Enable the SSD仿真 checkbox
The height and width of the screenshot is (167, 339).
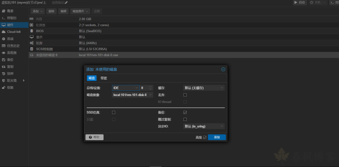coord(114,112)
